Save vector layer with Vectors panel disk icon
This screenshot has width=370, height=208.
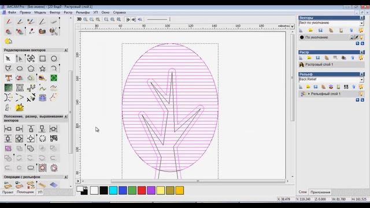[320, 31]
